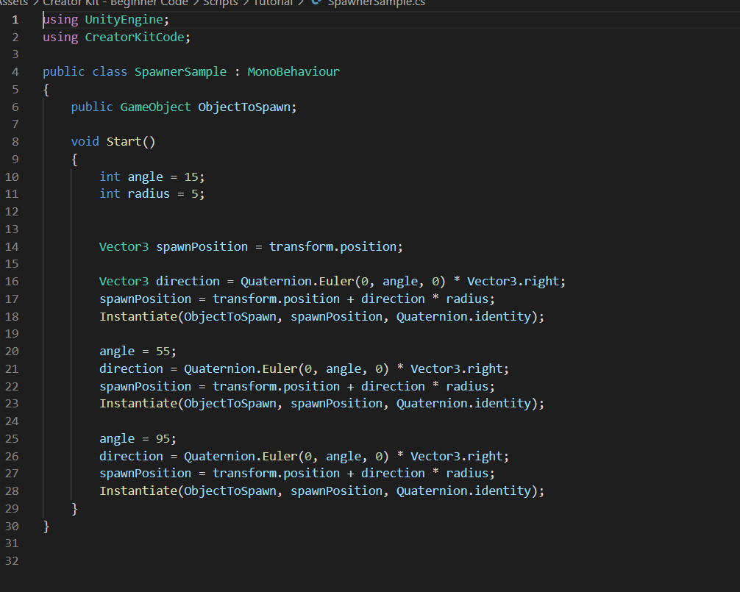Click transform.position on line 14
The image size is (740, 592).
click(x=332, y=246)
